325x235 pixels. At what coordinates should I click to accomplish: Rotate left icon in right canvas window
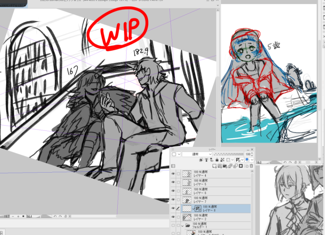pos(285,163)
